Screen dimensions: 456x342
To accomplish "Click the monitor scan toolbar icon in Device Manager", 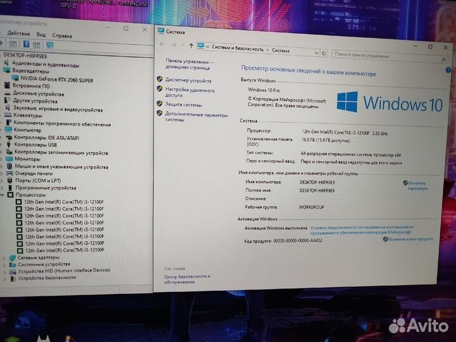I will coord(50,45).
